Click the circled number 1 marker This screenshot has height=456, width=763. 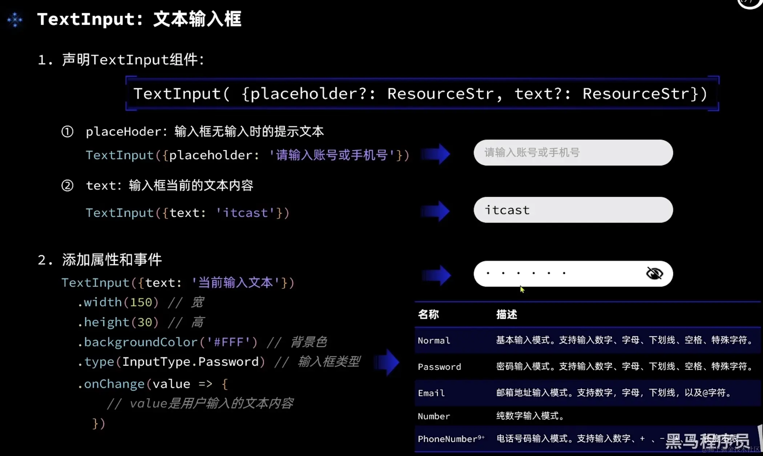(x=67, y=131)
